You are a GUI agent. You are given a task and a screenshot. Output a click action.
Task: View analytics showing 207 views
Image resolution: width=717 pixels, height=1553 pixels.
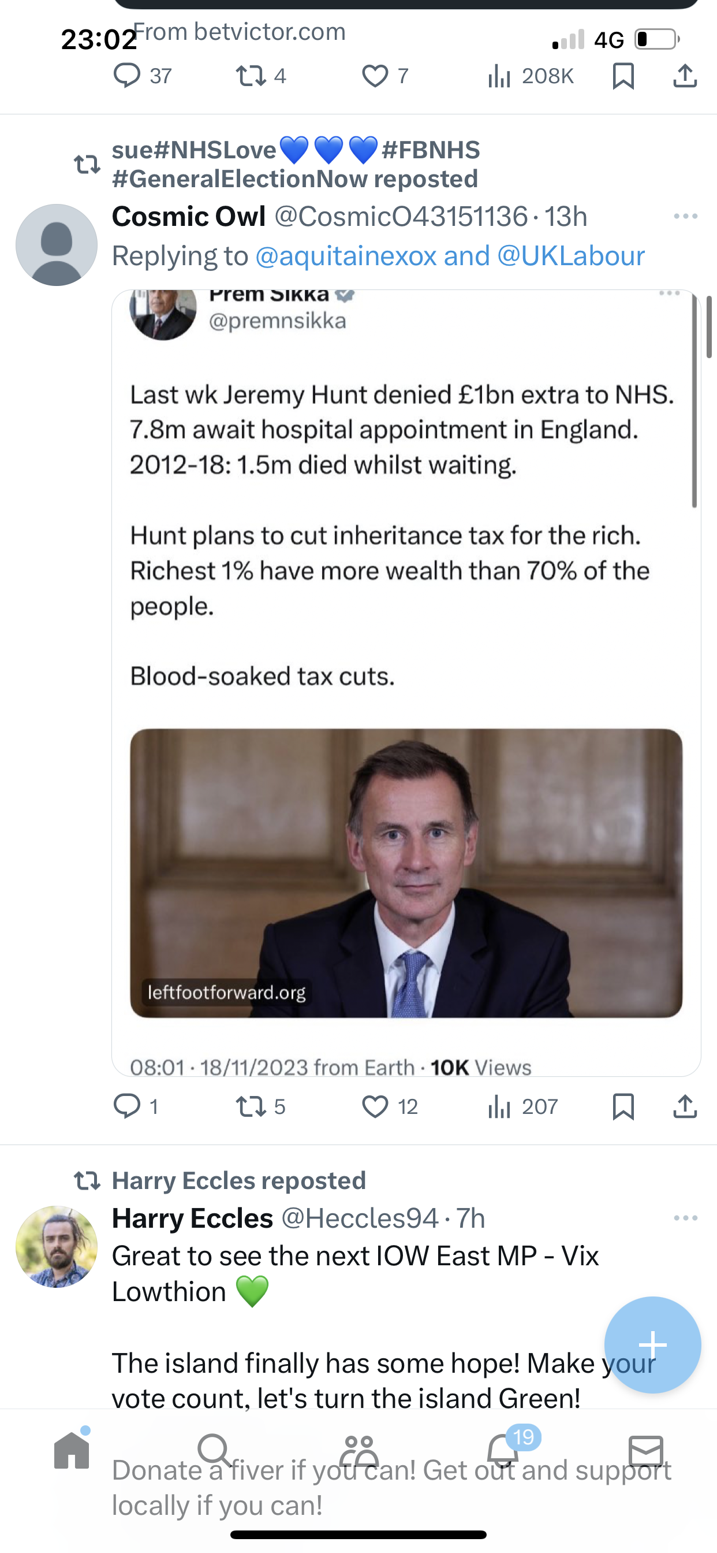pyautogui.click(x=523, y=1107)
